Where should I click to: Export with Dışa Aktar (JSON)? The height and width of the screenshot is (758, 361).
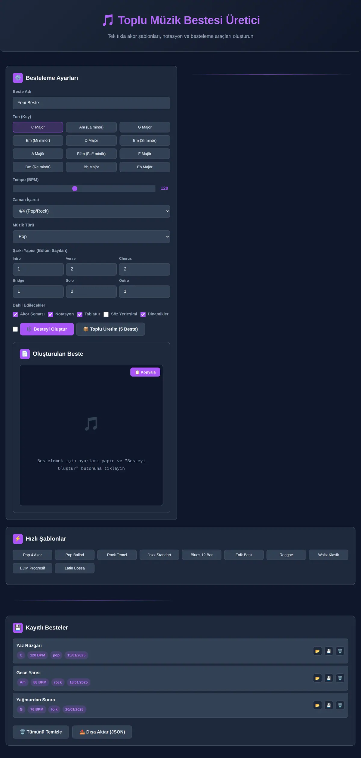(102, 732)
